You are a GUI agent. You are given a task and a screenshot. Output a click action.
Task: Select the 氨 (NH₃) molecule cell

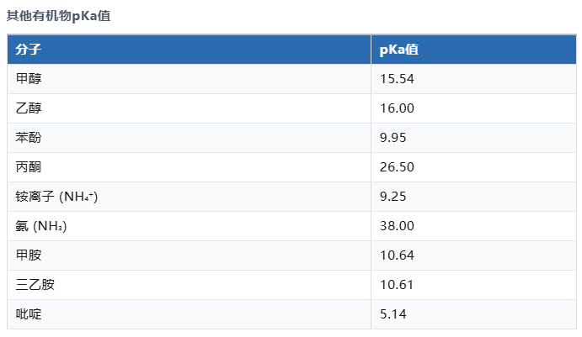(40, 226)
